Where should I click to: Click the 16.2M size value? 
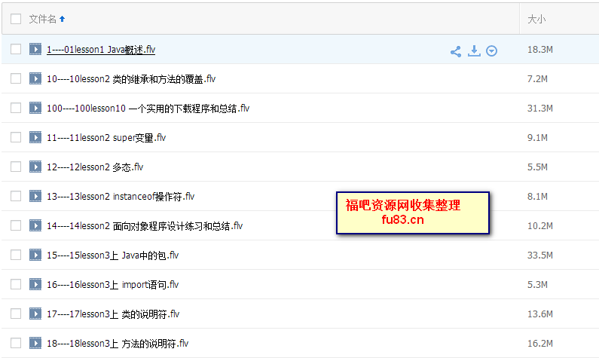coord(539,344)
